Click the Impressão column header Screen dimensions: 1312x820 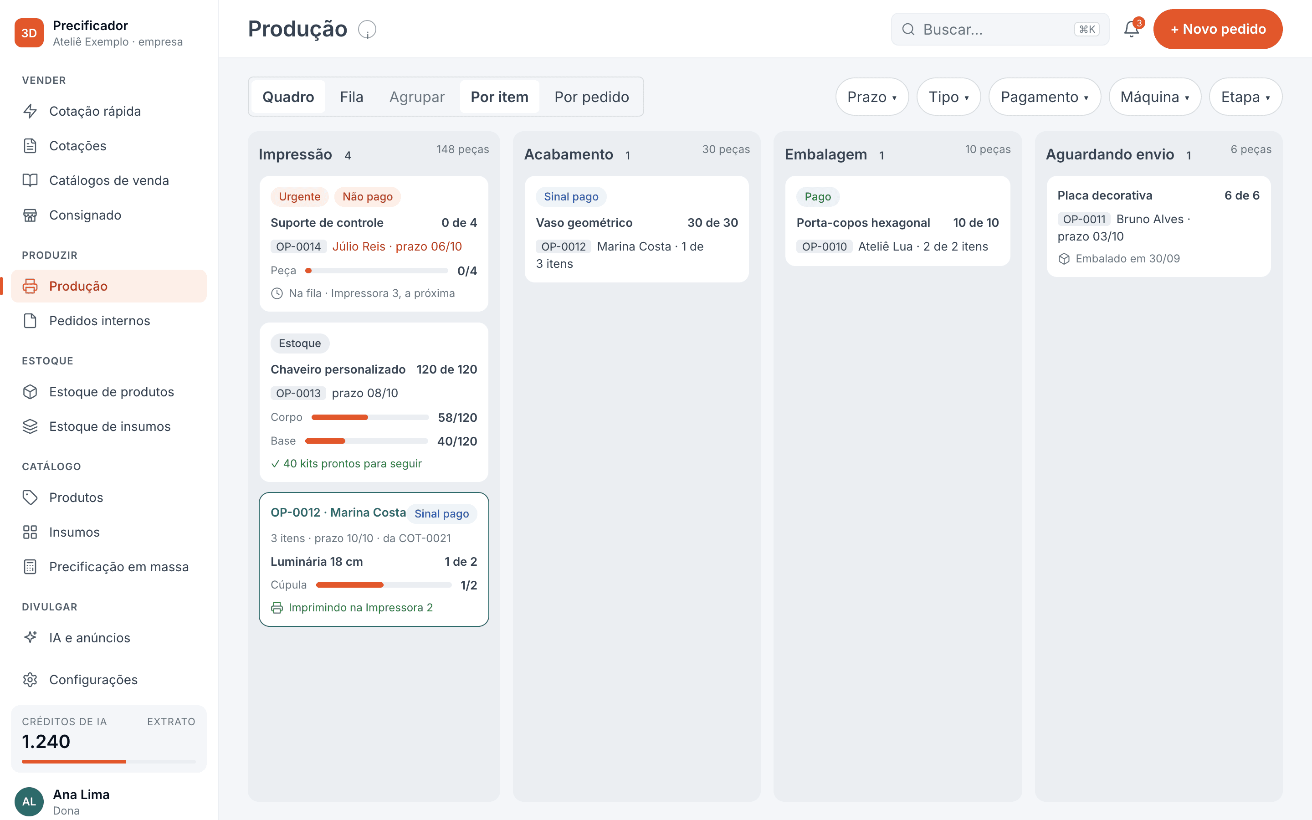click(x=296, y=154)
